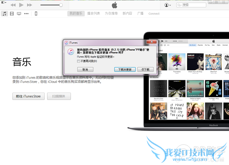Go to the 新内容 tab

tap(127, 14)
